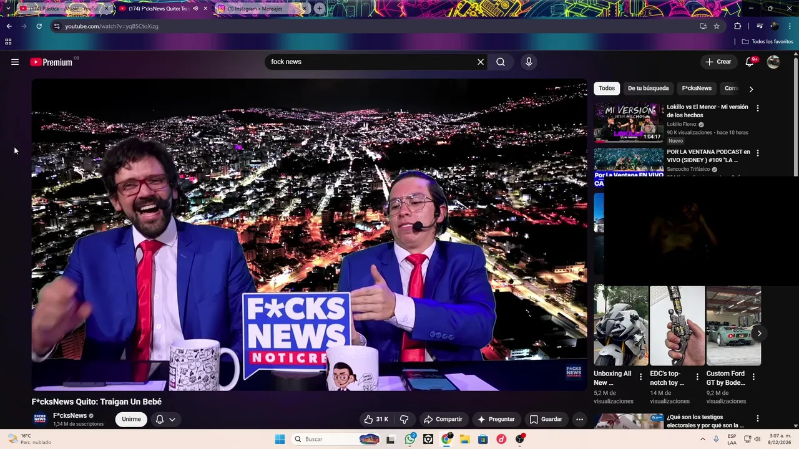Save the video with Guardar
Screen dimensions: 799x449
[546, 419]
